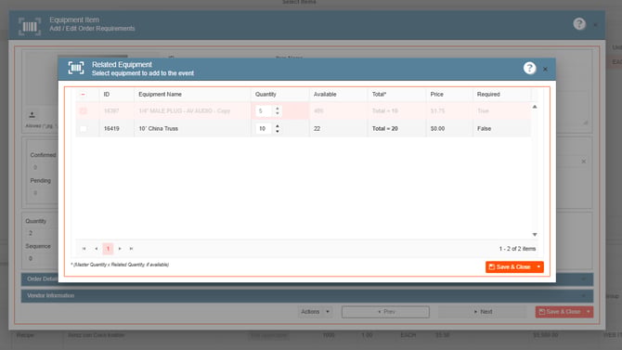The image size is (622, 350).
Task: Click the grid scroll down arrow
Action: pyautogui.click(x=535, y=235)
